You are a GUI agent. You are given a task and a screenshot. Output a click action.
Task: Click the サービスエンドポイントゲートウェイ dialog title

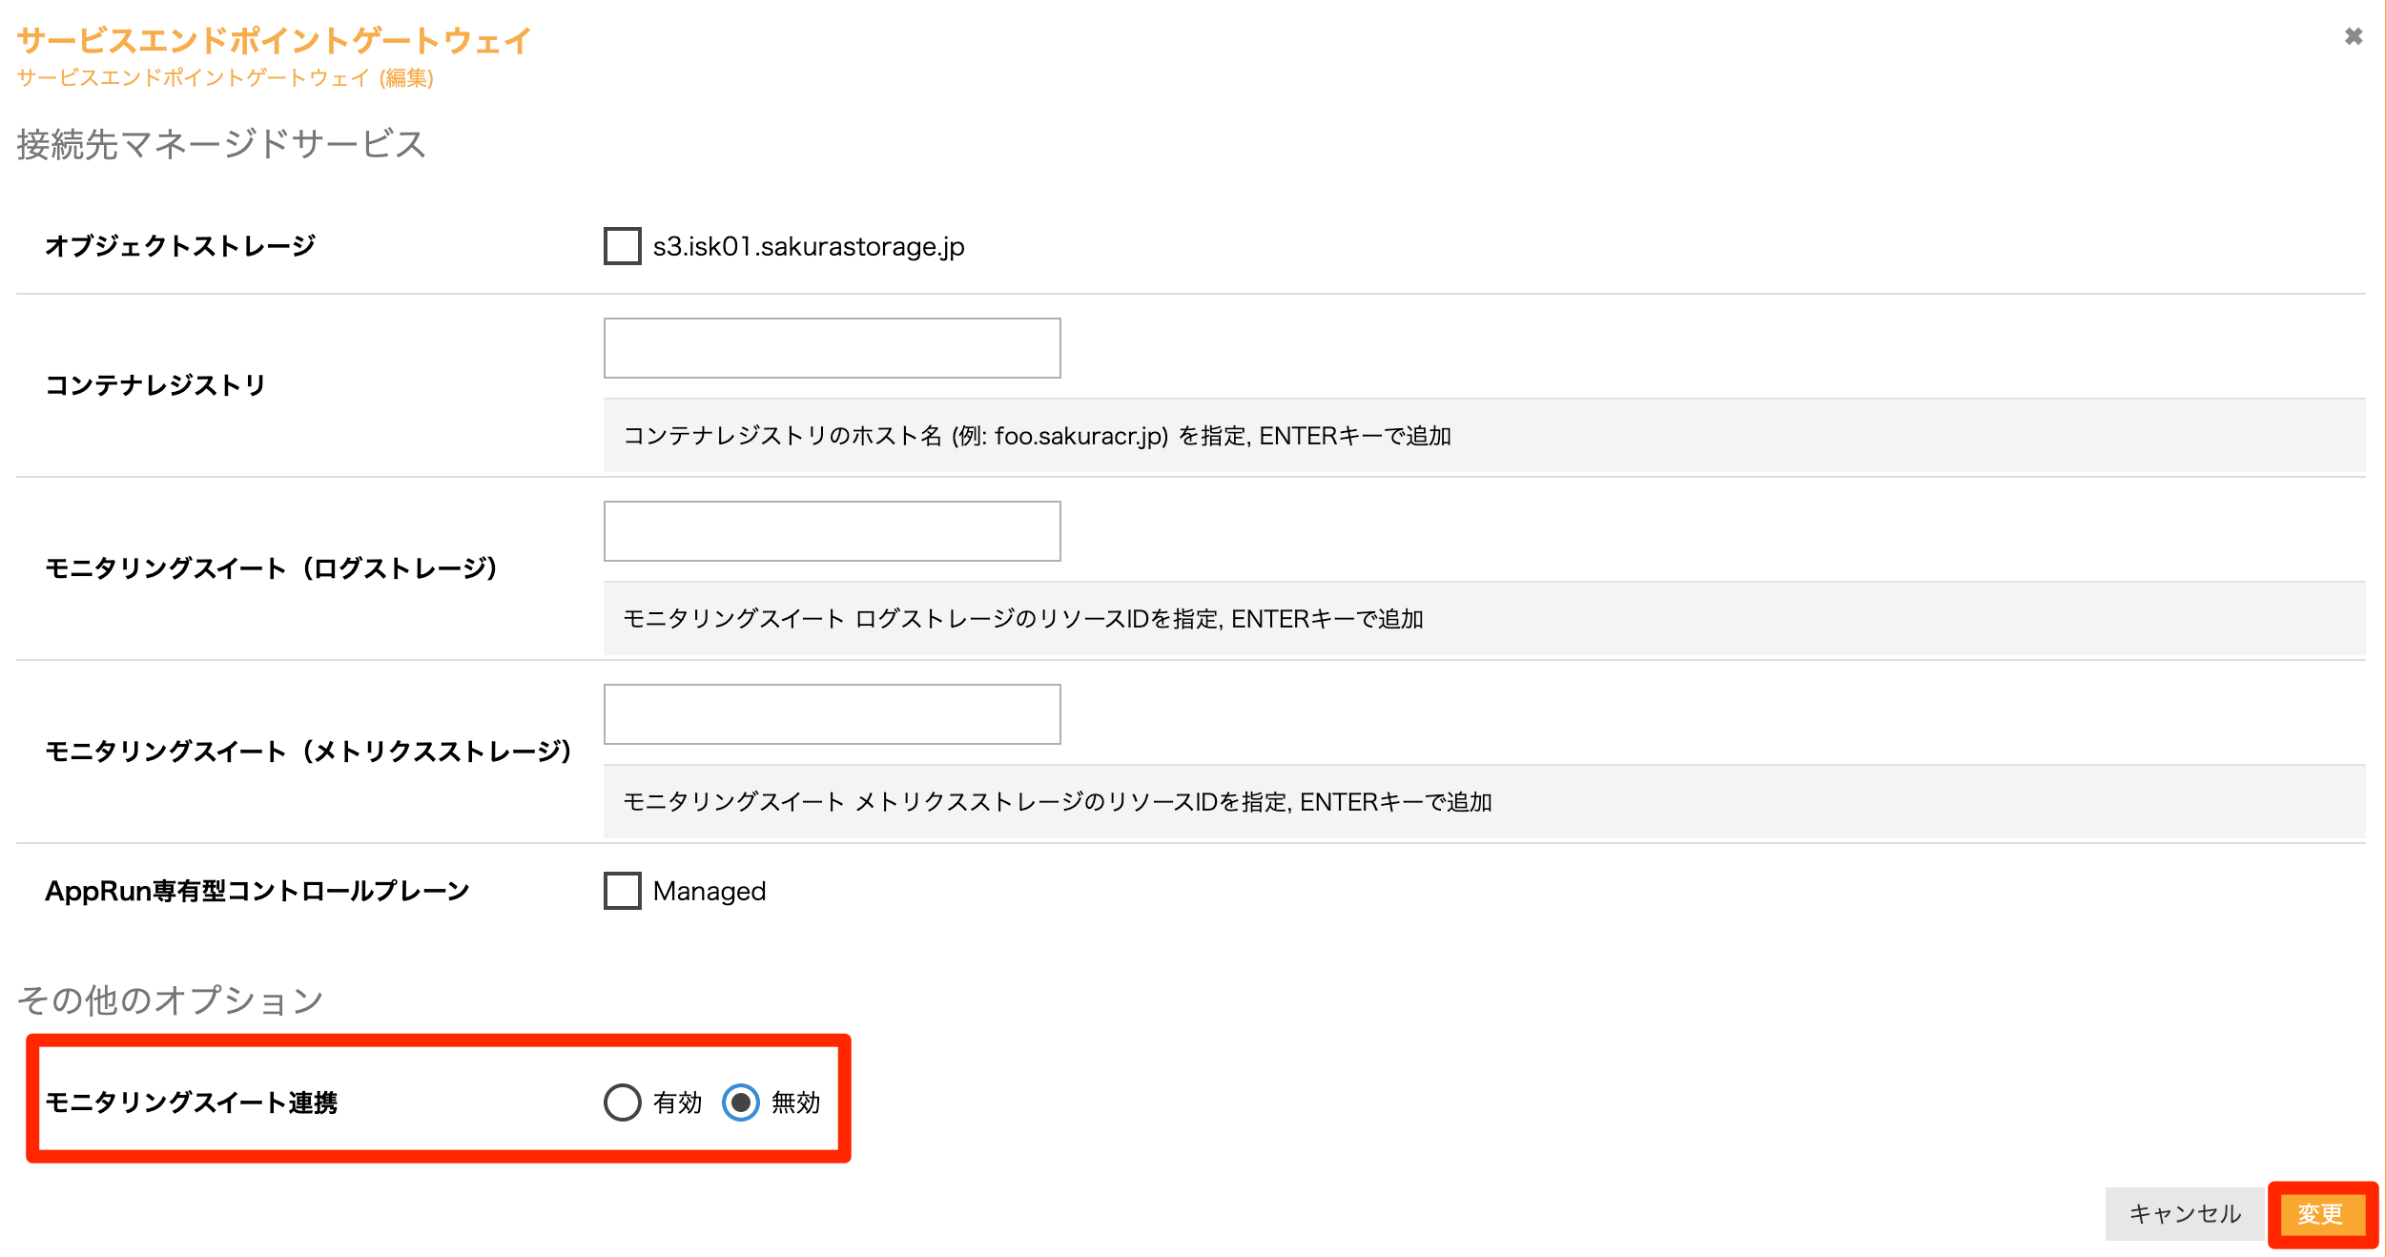click(x=274, y=40)
